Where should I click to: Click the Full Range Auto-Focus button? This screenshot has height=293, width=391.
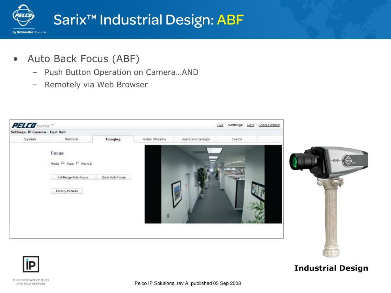[73, 177]
